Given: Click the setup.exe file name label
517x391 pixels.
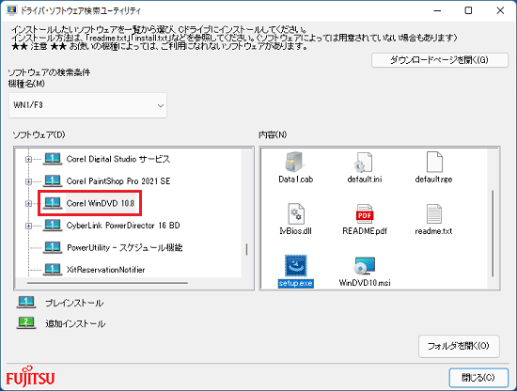Looking at the screenshot, I should [296, 283].
